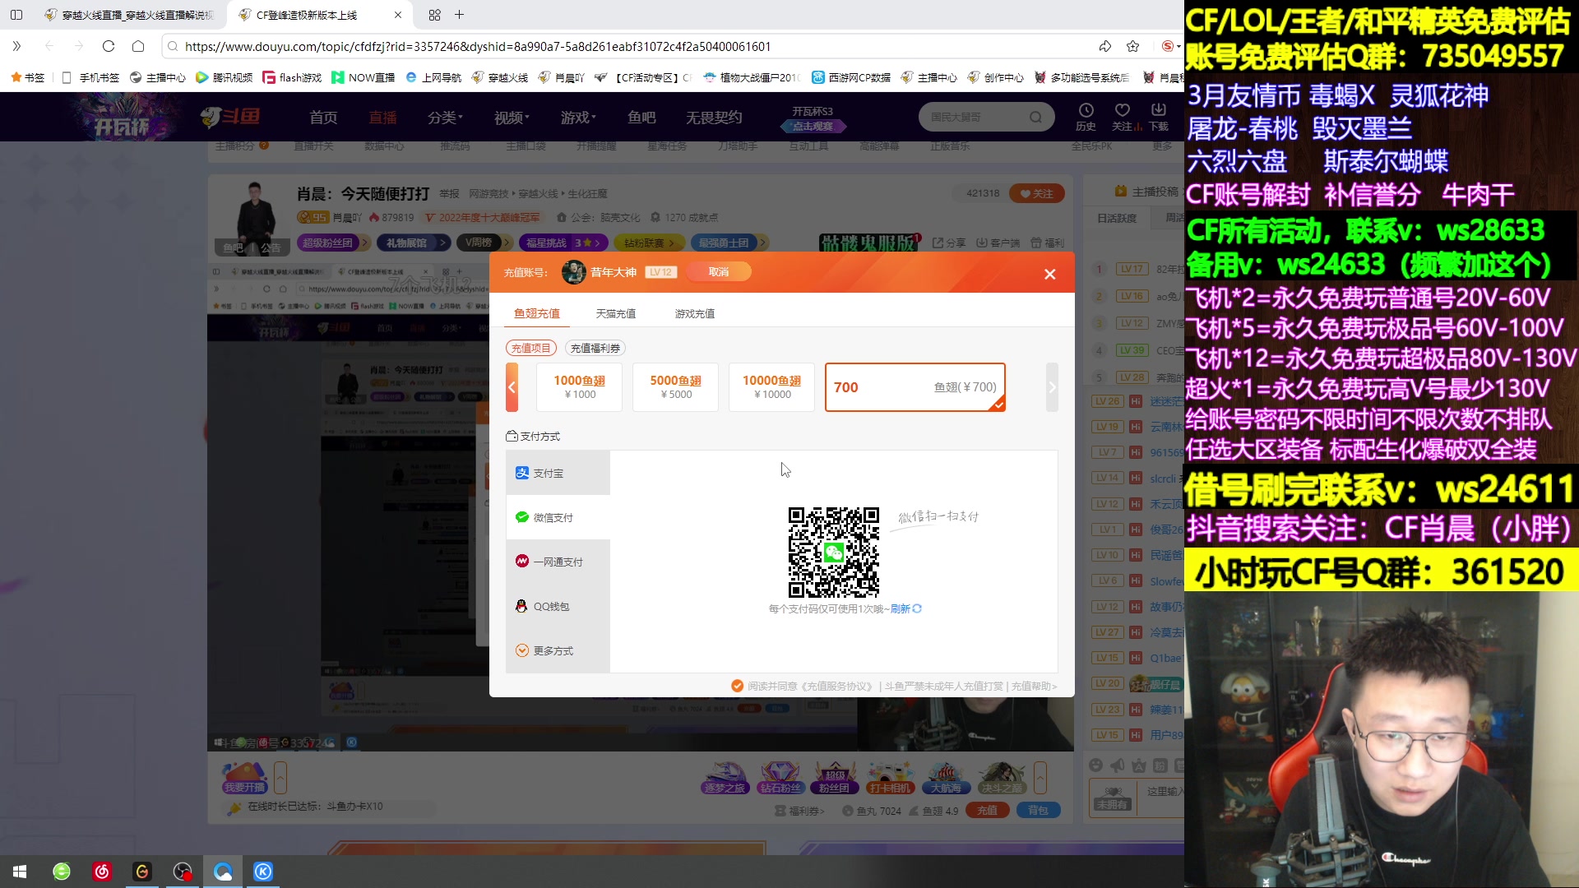Screen dimensions: 1579x888
Task: Open NetEase Cloud Music from taskbar
Action: (x=102, y=872)
